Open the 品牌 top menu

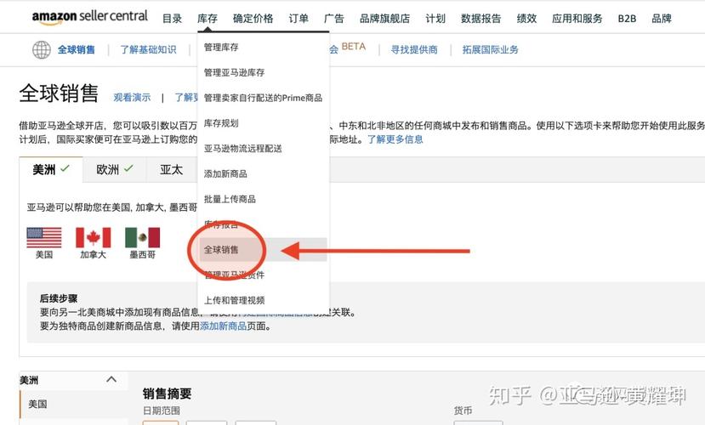pos(662,19)
